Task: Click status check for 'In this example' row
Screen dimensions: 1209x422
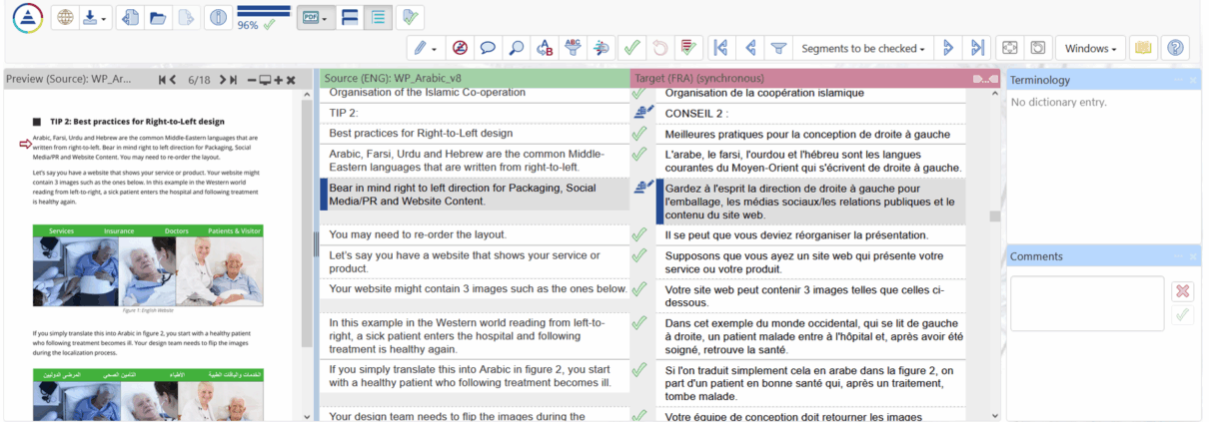Action: point(639,323)
